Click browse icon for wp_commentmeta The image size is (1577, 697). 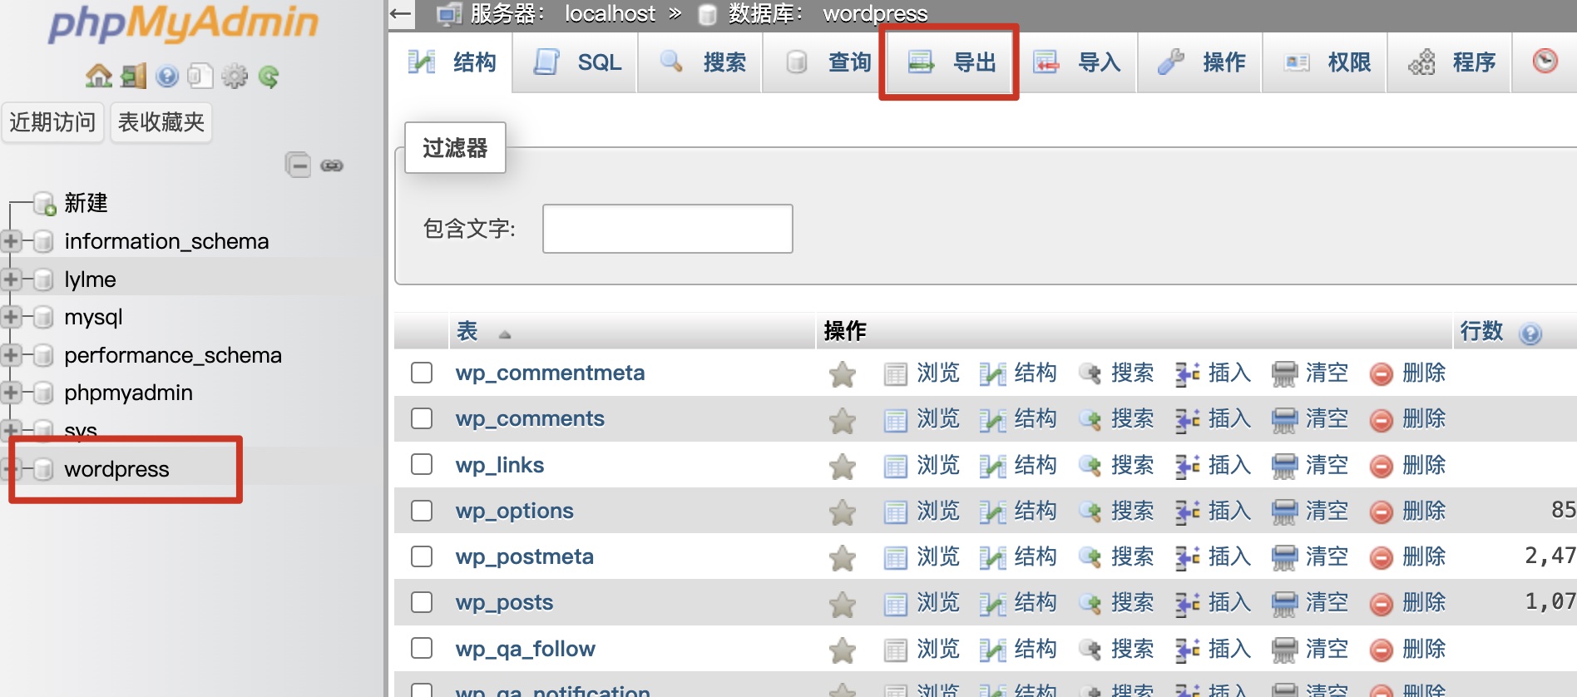pyautogui.click(x=896, y=374)
